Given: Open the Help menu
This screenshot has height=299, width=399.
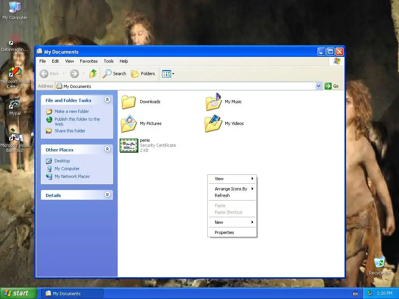Looking at the screenshot, I should click(124, 61).
